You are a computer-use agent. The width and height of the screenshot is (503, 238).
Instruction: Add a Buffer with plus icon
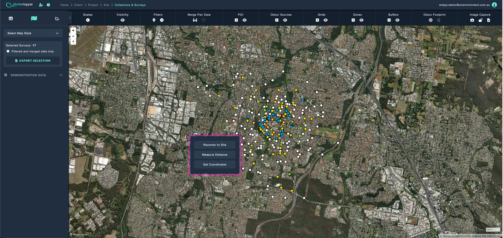pos(389,20)
